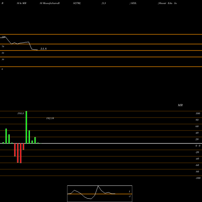Click the -100 axis label on MR scale
The image size is (202, 202).
[x=198, y=178]
